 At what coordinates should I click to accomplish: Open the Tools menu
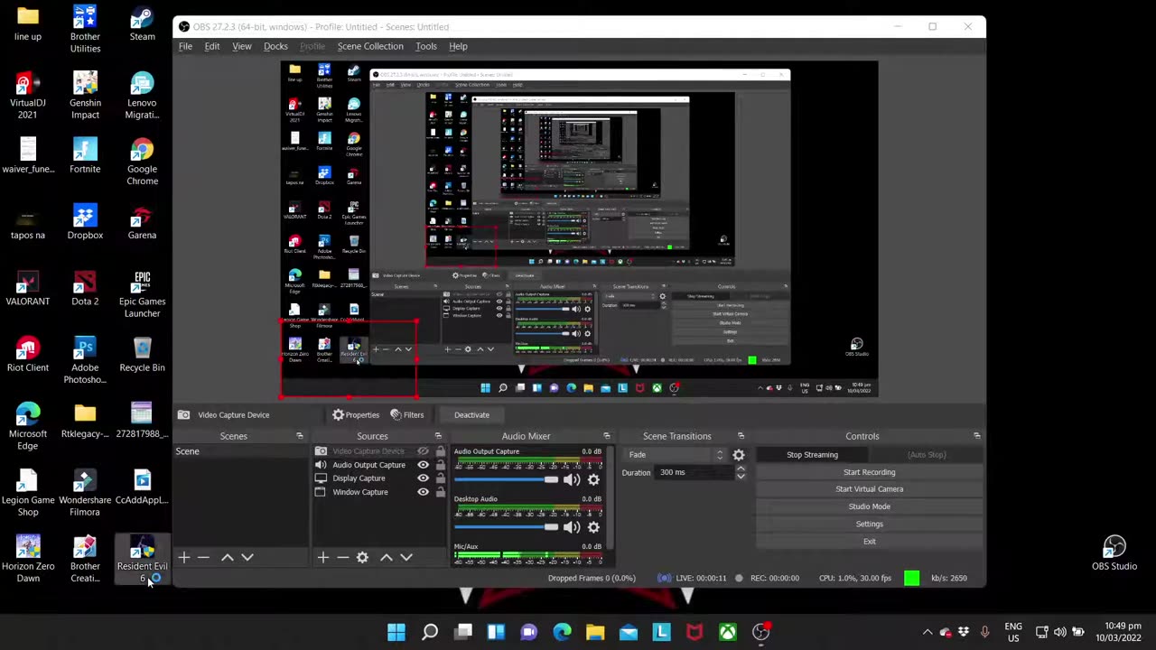(x=426, y=46)
